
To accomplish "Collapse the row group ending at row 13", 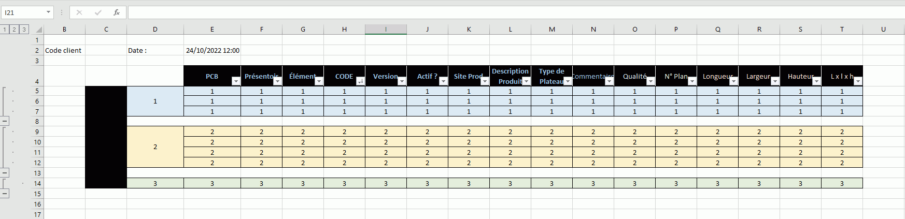I will coord(5,173).
